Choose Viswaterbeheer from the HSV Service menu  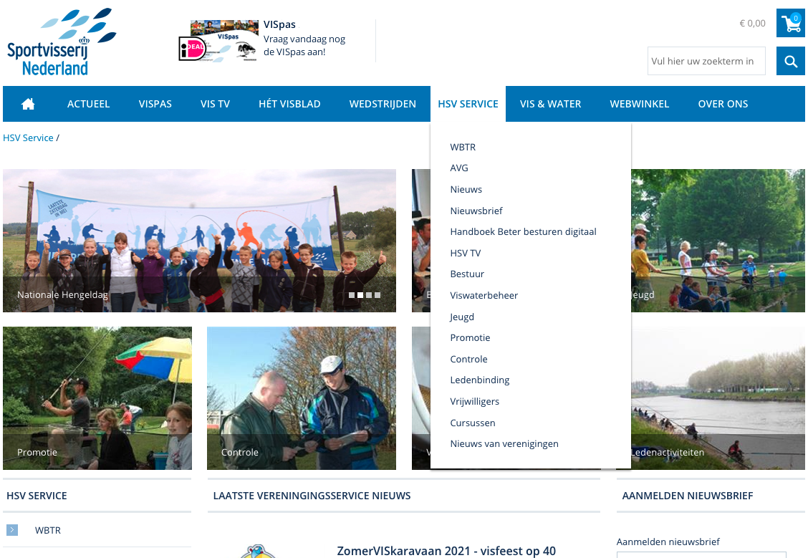click(x=484, y=295)
